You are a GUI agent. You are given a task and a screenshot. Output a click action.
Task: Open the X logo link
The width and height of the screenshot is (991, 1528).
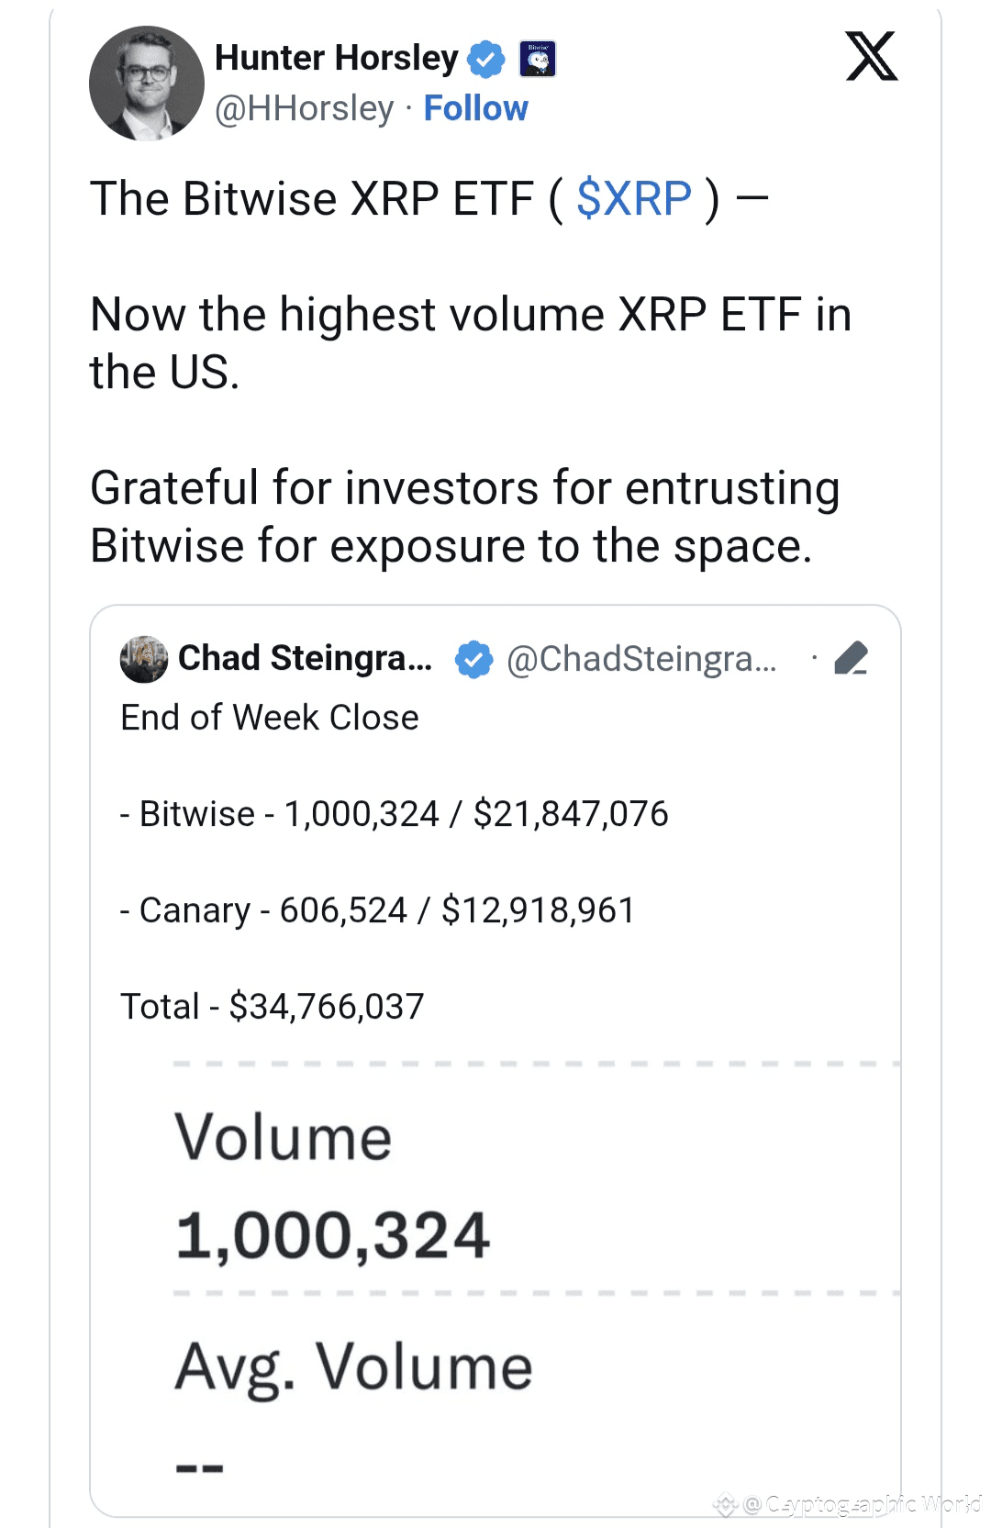(x=871, y=57)
